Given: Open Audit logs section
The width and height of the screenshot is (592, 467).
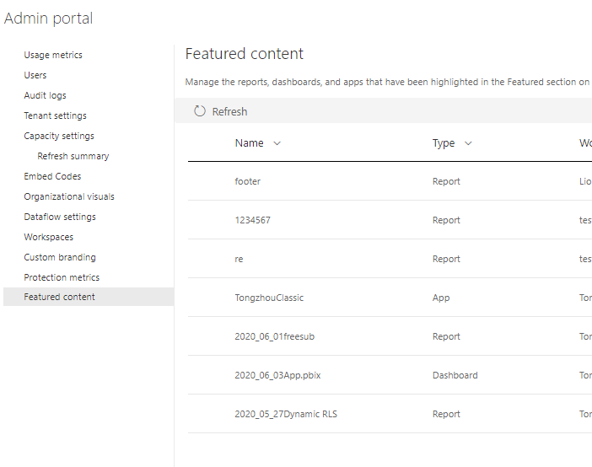Looking at the screenshot, I should pyautogui.click(x=45, y=95).
